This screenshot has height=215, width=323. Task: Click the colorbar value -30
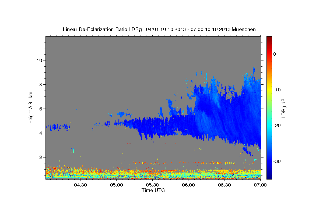pyautogui.click(x=277, y=161)
